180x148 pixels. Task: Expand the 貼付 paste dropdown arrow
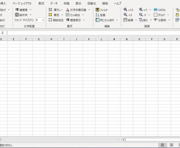9,10
